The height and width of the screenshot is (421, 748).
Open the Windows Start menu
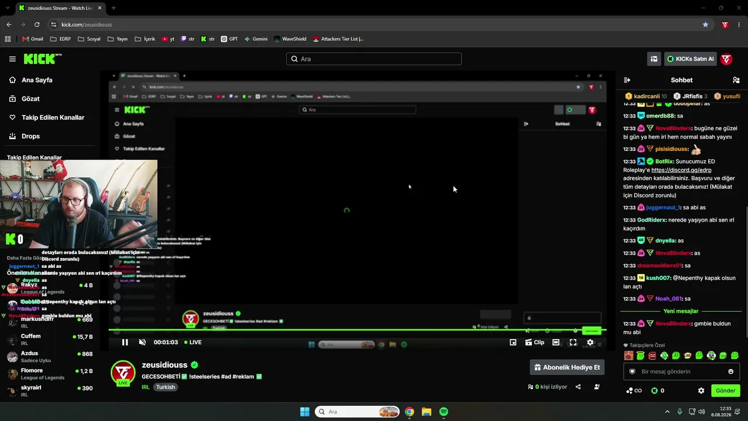pos(304,412)
